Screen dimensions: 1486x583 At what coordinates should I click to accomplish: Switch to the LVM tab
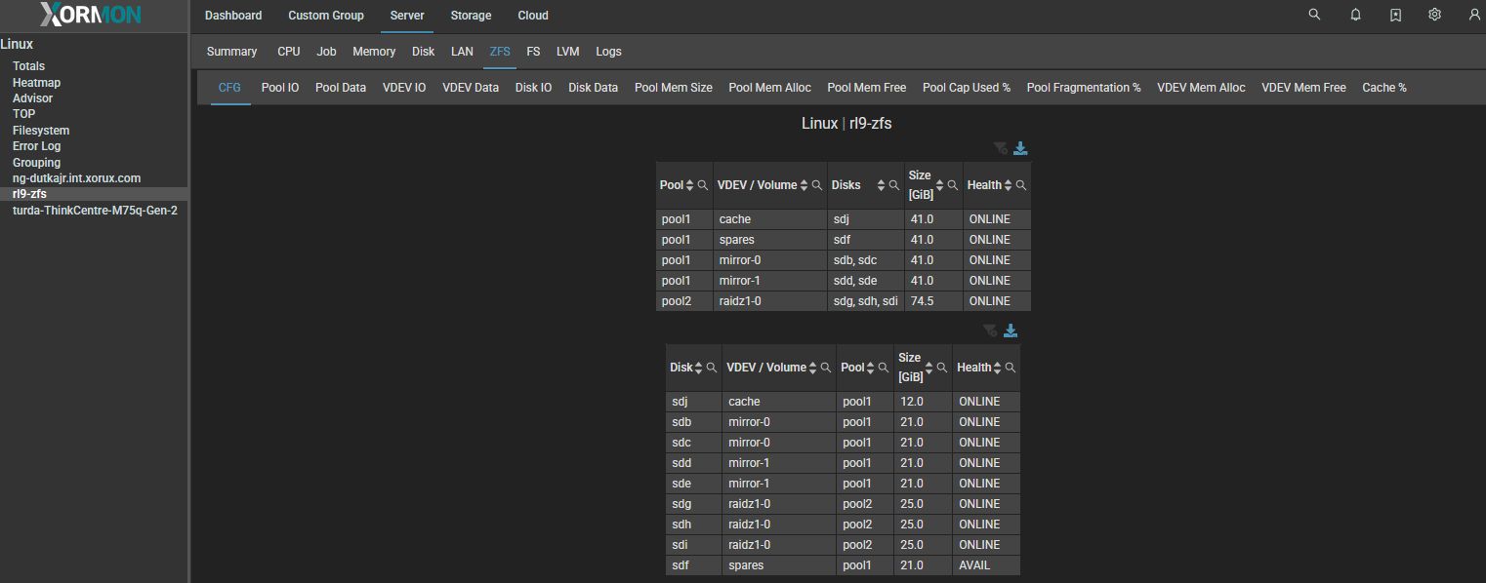click(568, 52)
